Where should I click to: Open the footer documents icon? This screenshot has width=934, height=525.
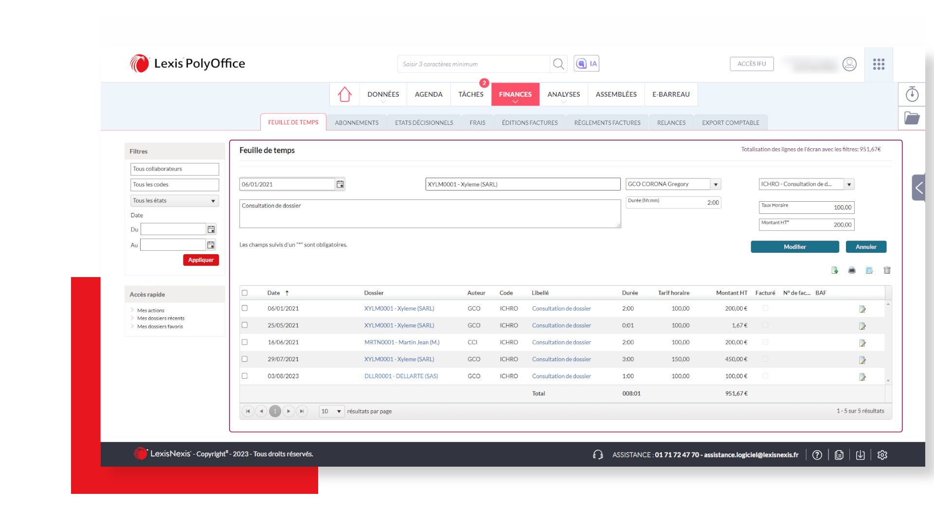pos(839,455)
